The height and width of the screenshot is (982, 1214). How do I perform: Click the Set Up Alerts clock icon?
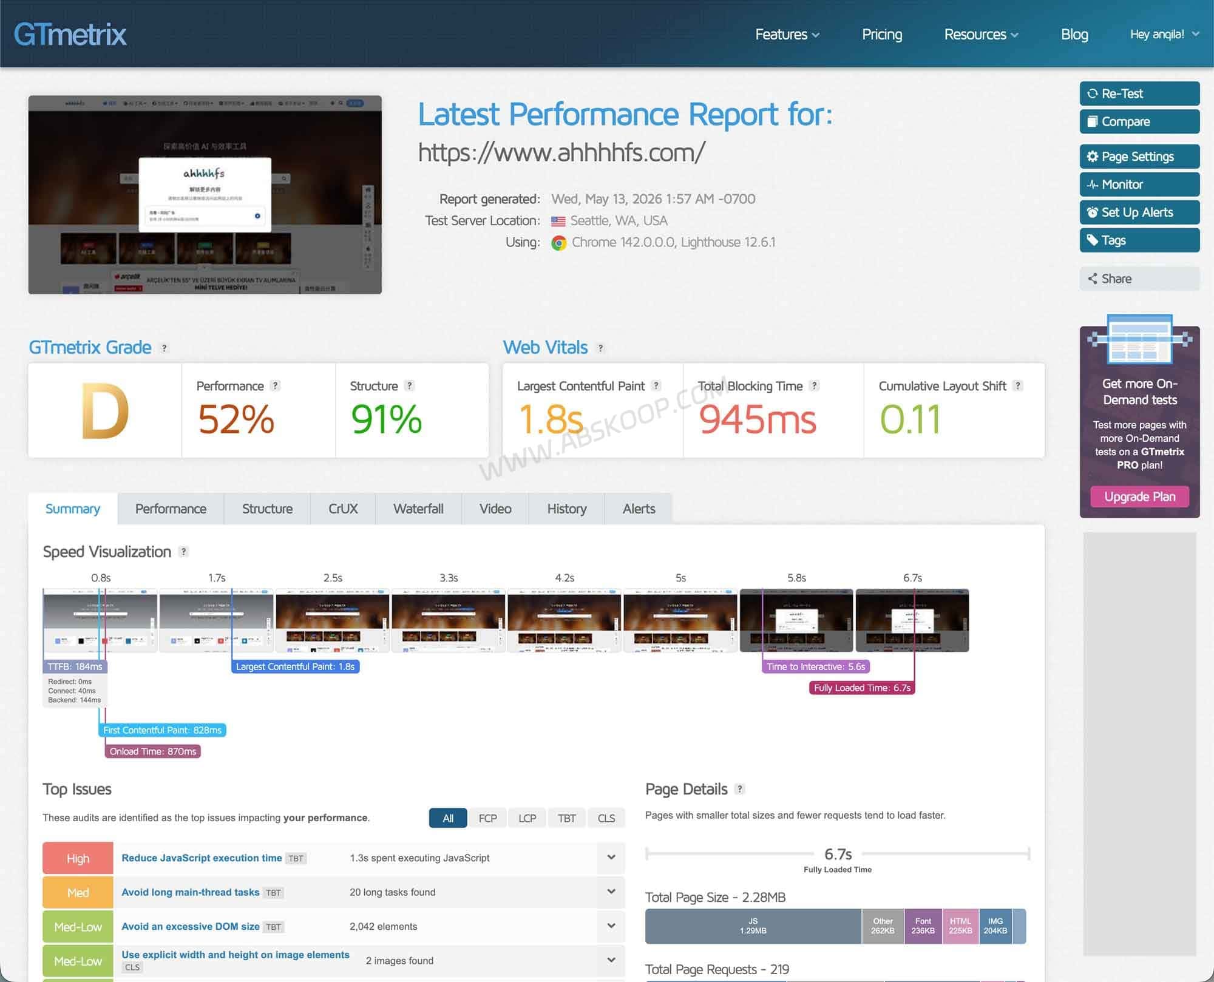click(x=1092, y=212)
